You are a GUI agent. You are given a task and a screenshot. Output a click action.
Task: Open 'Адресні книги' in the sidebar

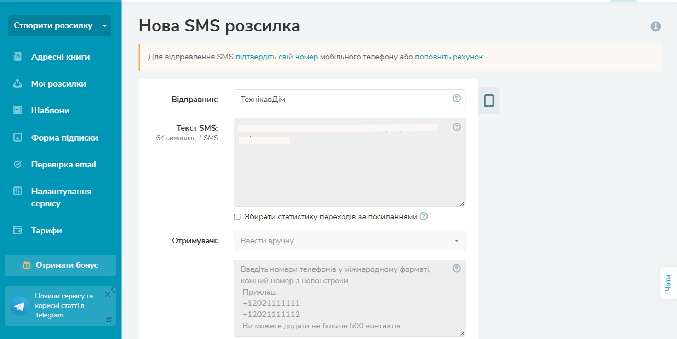60,57
